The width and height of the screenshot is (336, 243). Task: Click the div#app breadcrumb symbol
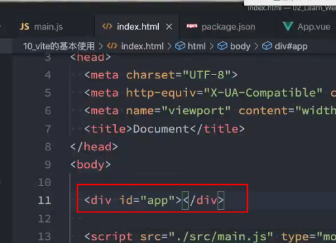coord(291,46)
